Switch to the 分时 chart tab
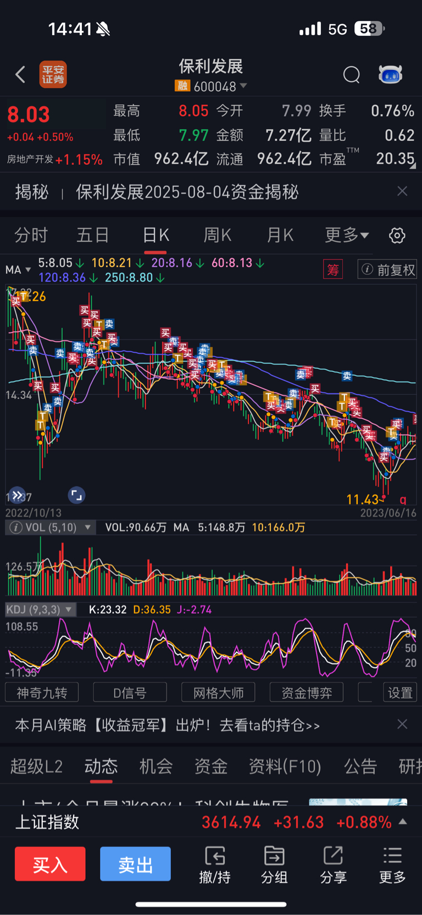The width and height of the screenshot is (422, 915). click(x=31, y=235)
